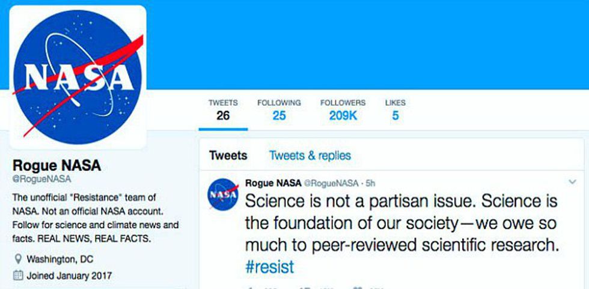The width and height of the screenshot is (589, 289).
Task: View the 5 Likes
Action: (x=395, y=110)
